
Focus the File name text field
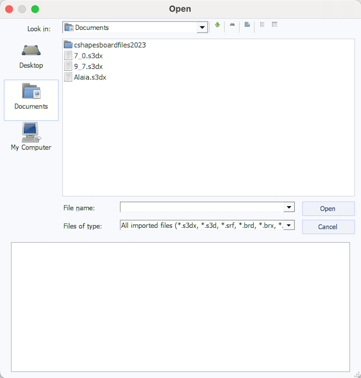click(202, 207)
